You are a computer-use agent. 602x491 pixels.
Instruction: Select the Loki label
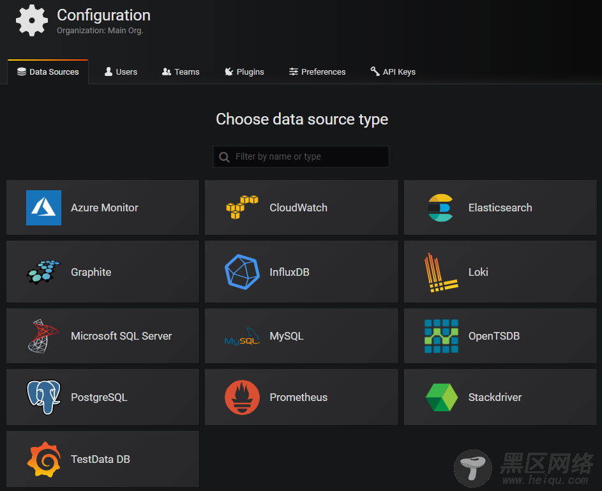pyautogui.click(x=478, y=272)
